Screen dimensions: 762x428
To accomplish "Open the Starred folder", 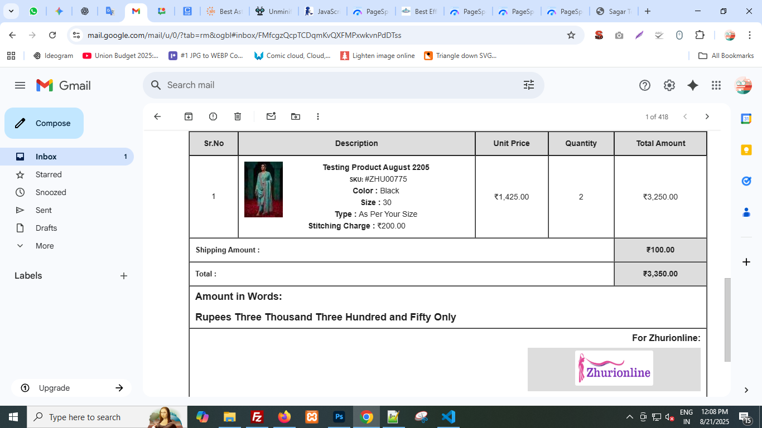I will tap(49, 174).
